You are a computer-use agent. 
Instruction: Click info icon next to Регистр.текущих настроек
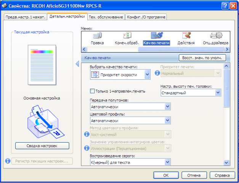coord(8,161)
